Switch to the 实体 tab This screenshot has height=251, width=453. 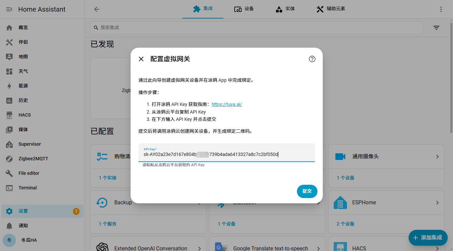[x=285, y=9]
